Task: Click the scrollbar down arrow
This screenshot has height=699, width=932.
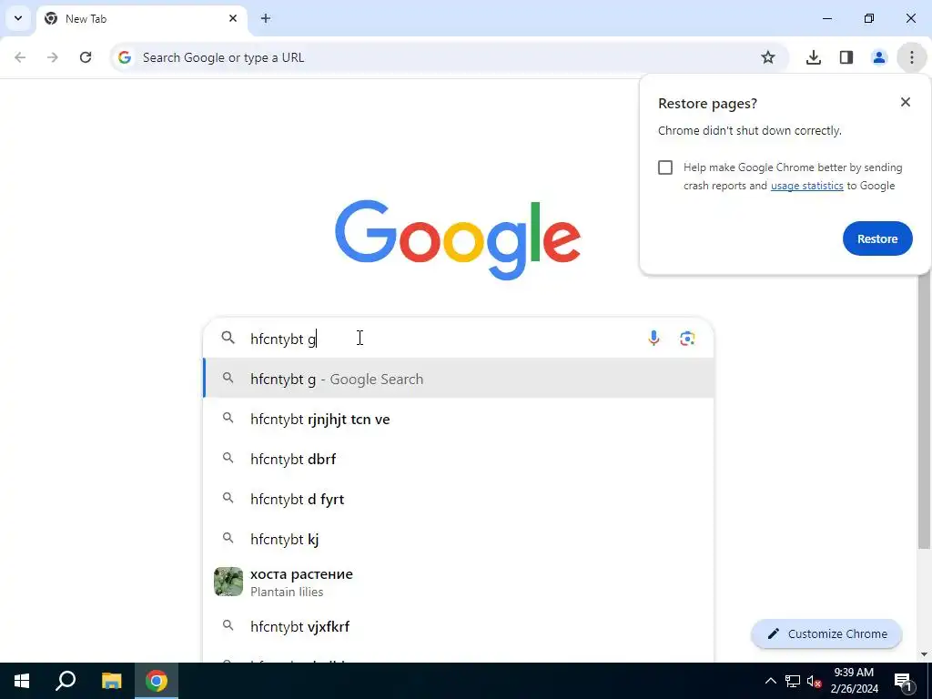Action: [924, 654]
